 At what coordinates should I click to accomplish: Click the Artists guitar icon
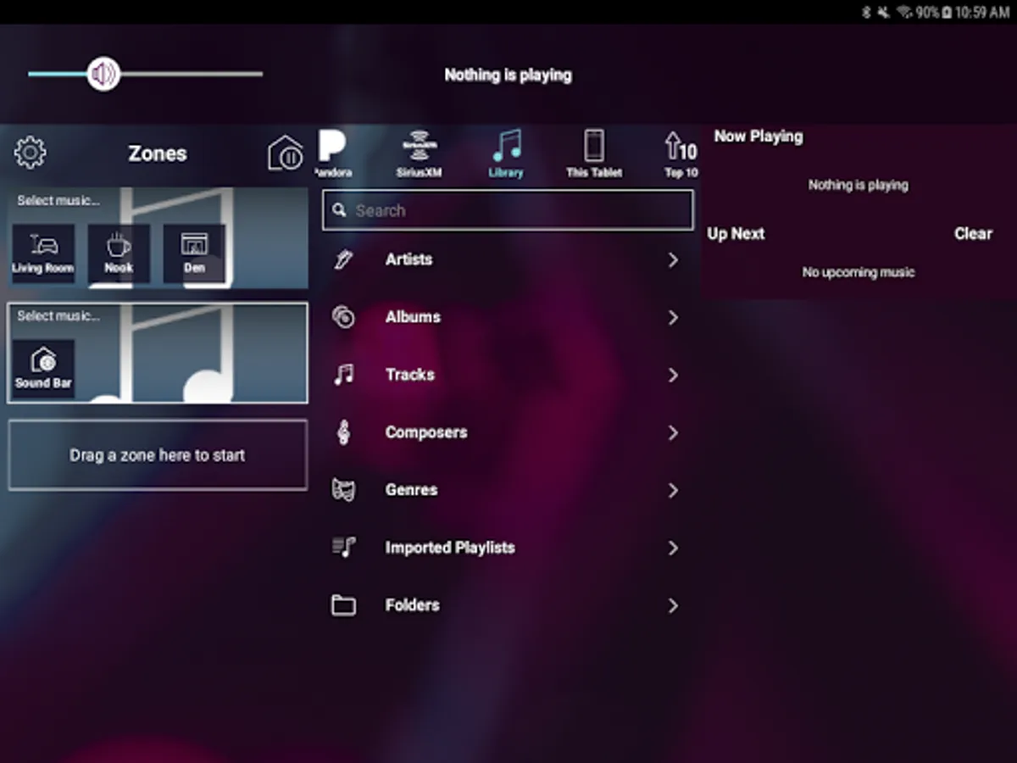[343, 259]
